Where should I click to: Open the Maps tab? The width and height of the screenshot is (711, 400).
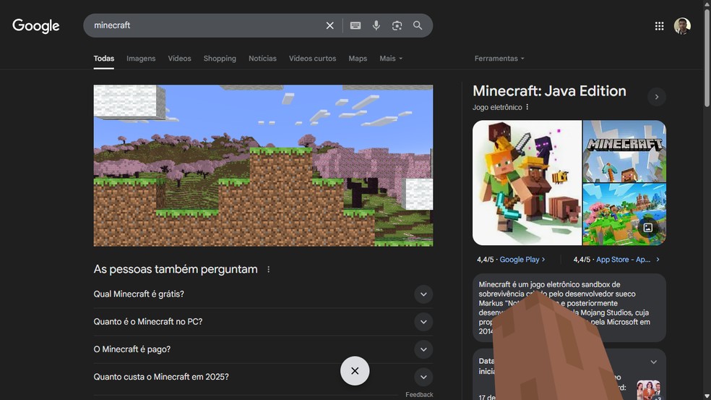point(358,59)
